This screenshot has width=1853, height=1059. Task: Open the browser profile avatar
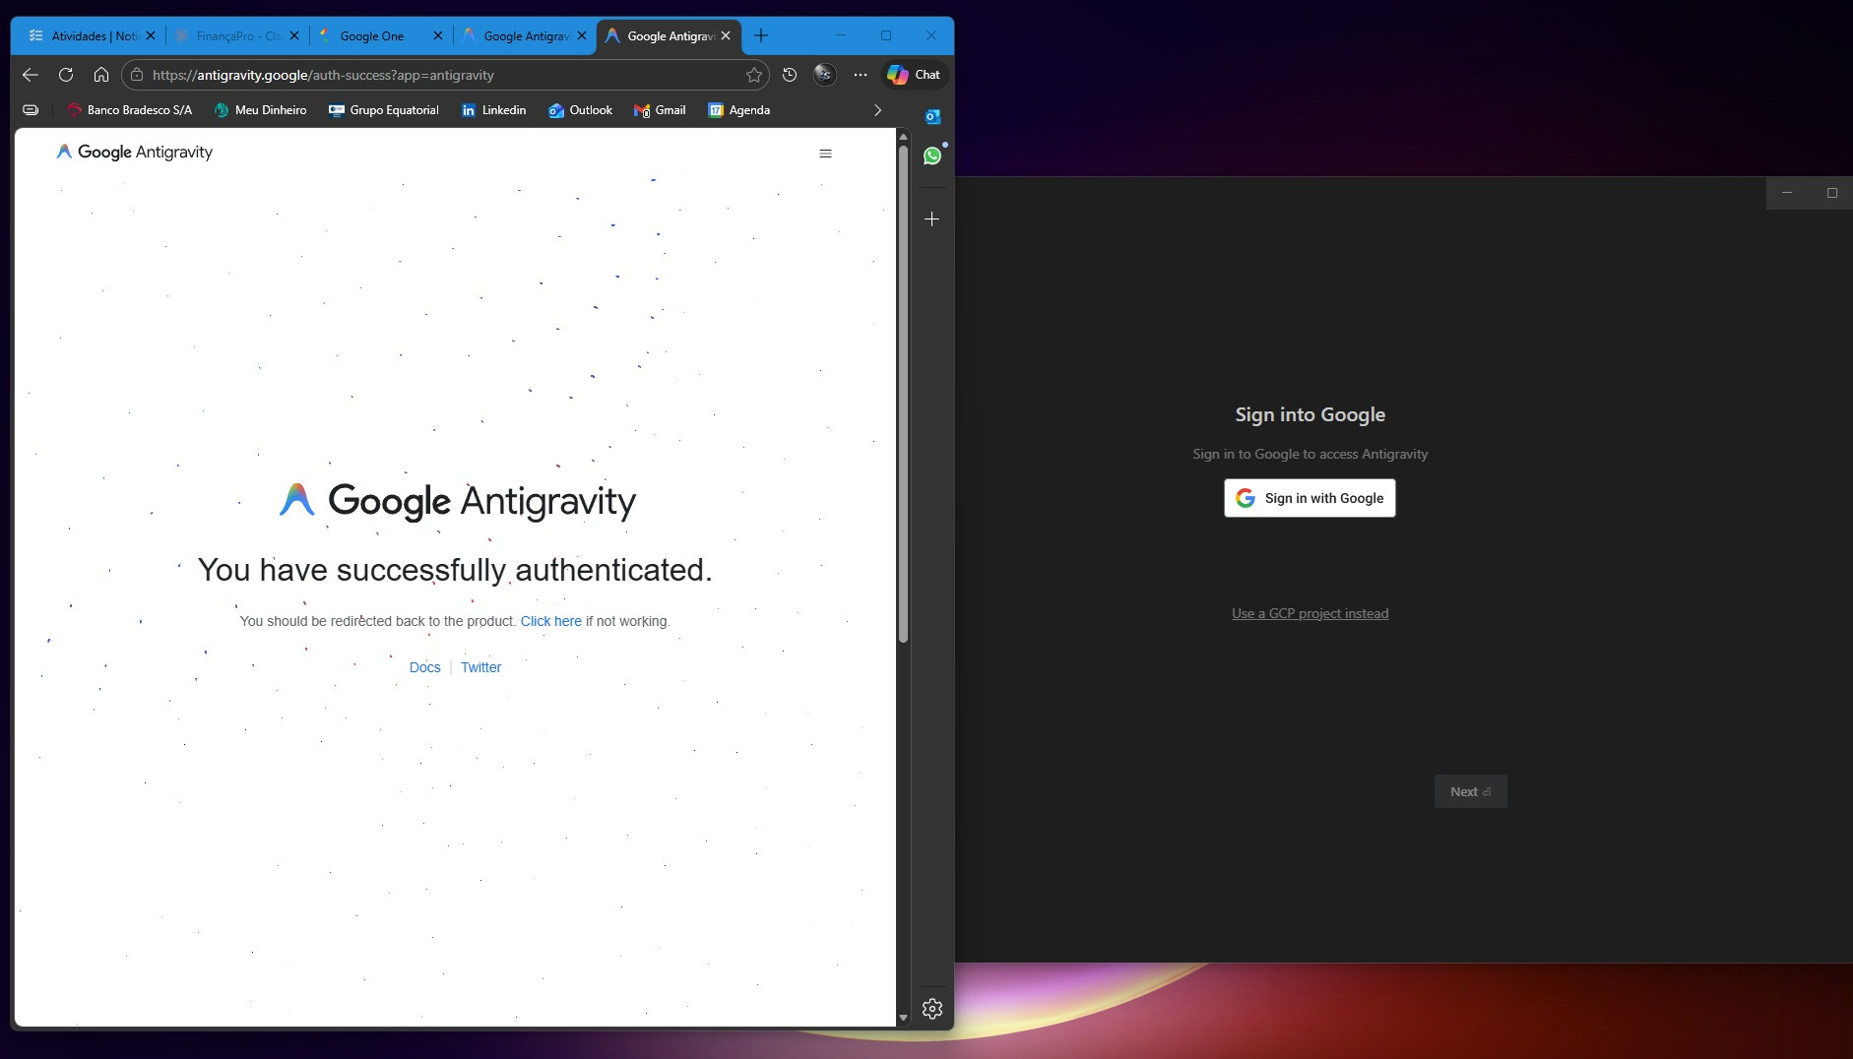click(x=825, y=74)
